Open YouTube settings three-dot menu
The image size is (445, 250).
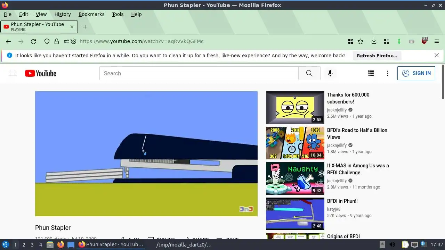coord(388,73)
